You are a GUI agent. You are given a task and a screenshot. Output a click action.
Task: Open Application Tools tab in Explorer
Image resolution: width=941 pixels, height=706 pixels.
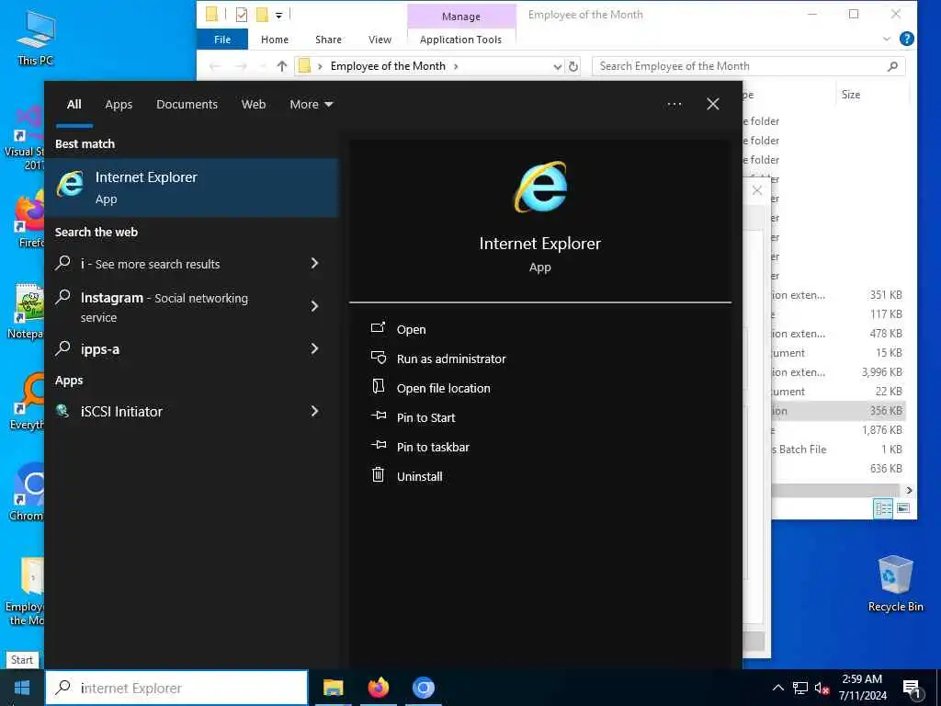coord(461,39)
